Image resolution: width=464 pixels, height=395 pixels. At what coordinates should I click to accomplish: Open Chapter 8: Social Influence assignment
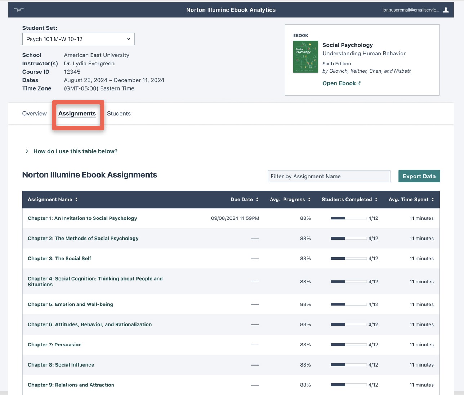click(x=61, y=365)
